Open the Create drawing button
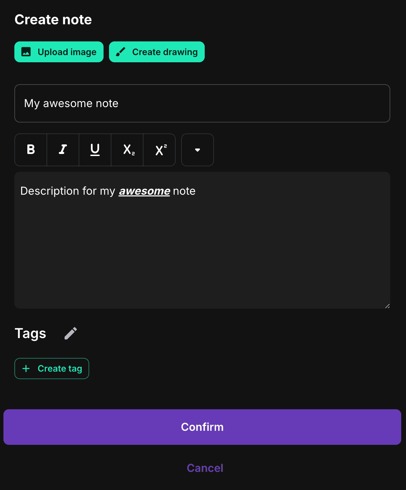 click(x=157, y=52)
